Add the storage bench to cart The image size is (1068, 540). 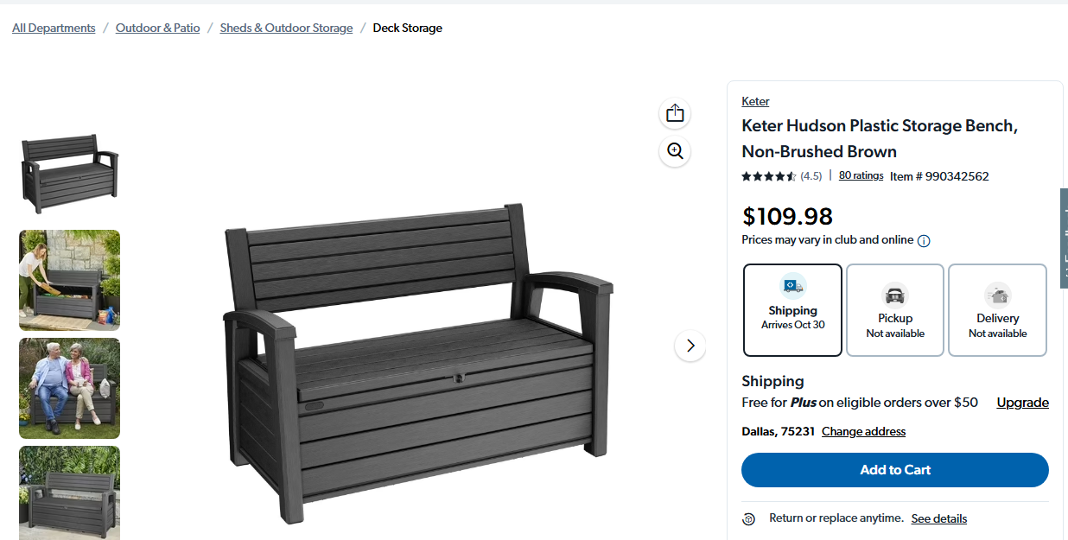(x=894, y=470)
